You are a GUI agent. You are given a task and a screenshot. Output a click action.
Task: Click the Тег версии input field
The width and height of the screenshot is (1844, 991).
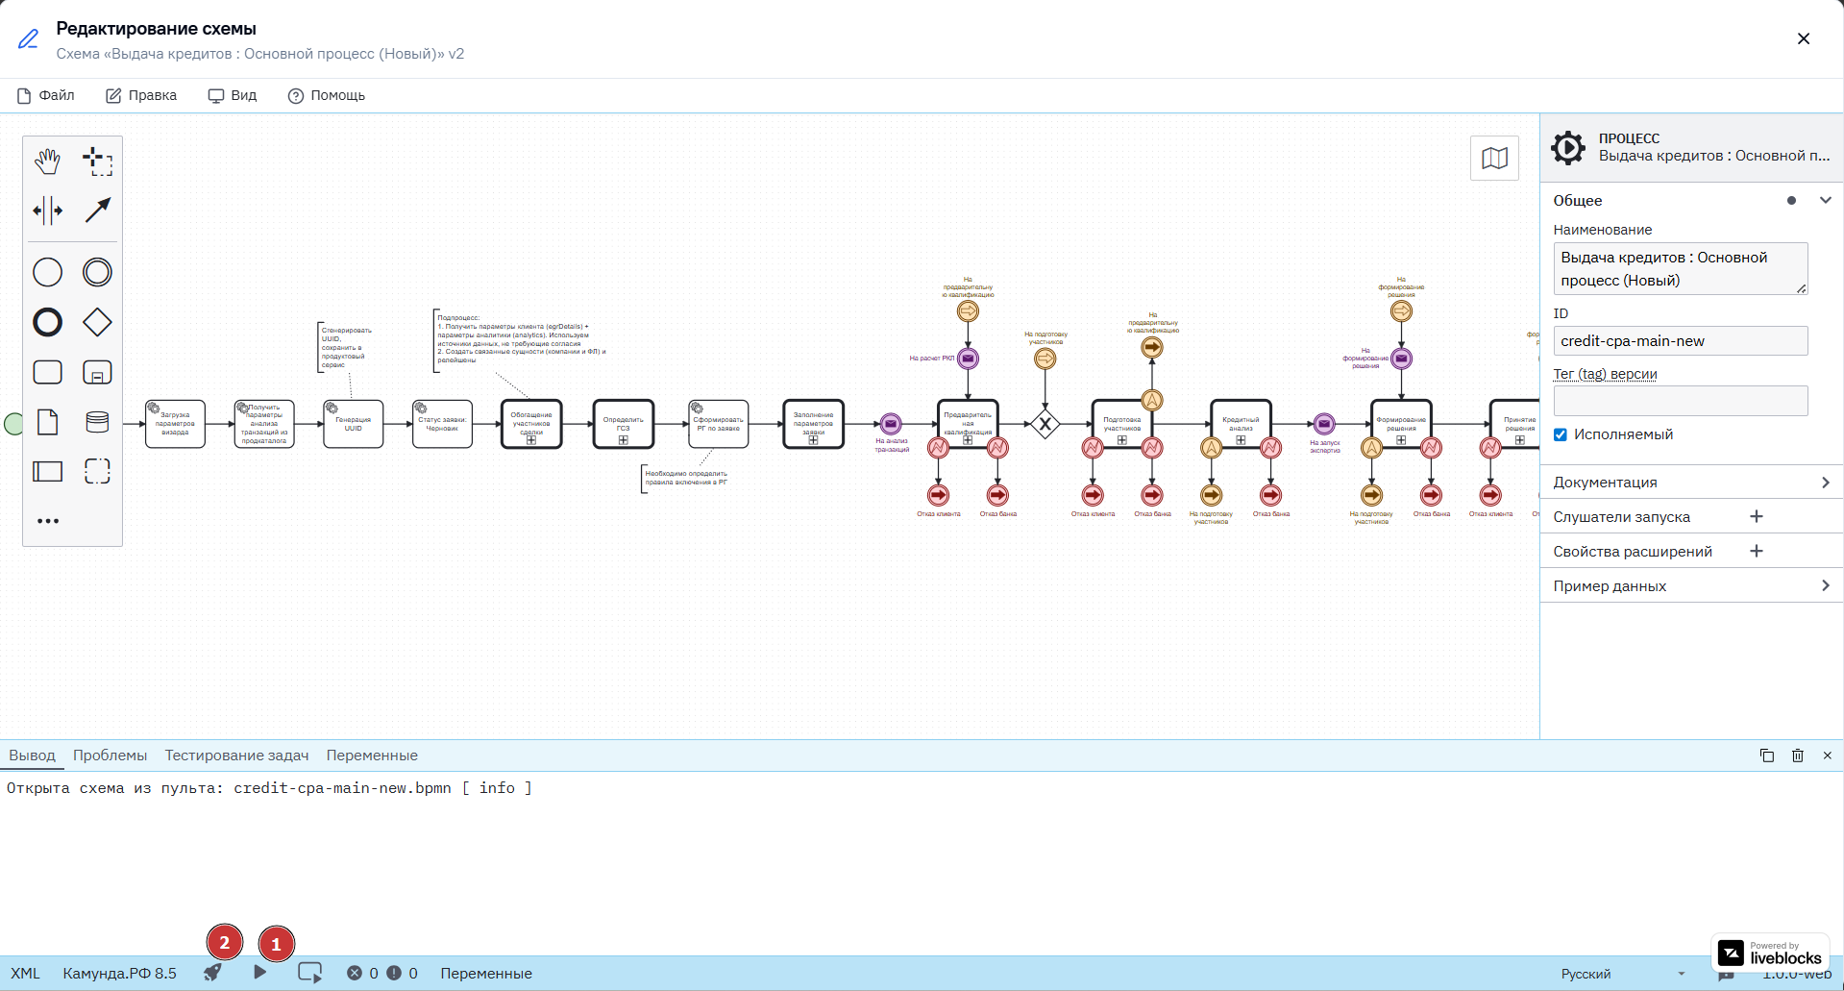(x=1681, y=401)
